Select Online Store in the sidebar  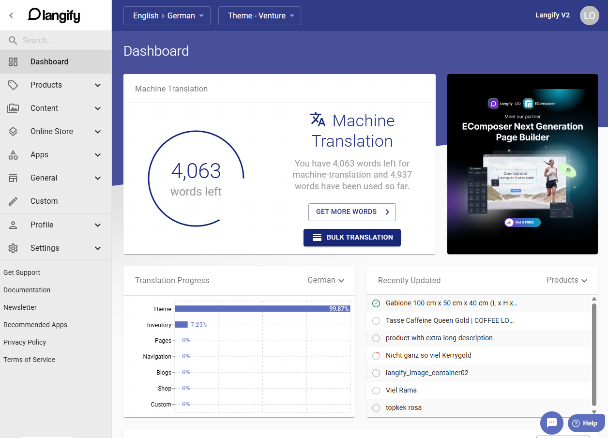56,132
